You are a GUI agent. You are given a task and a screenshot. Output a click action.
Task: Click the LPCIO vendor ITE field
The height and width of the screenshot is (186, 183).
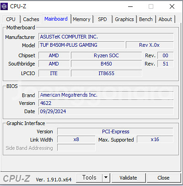coord(54,73)
